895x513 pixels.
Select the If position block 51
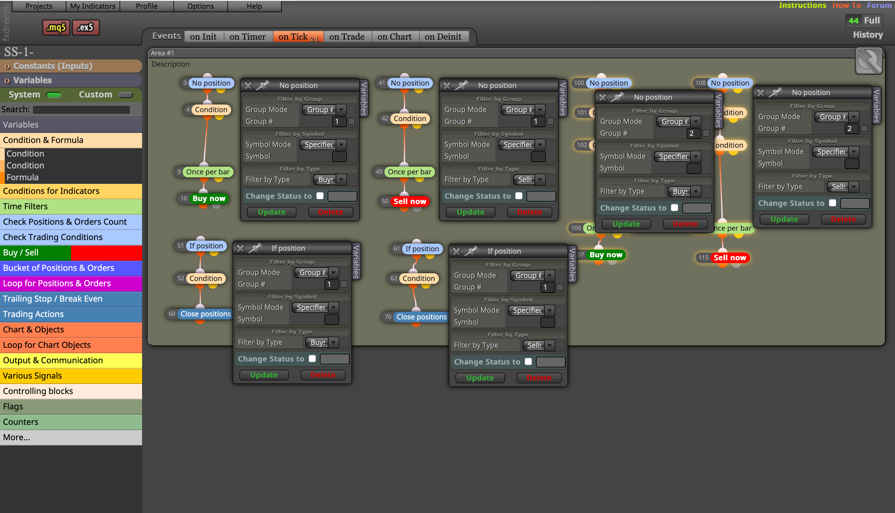coord(206,246)
